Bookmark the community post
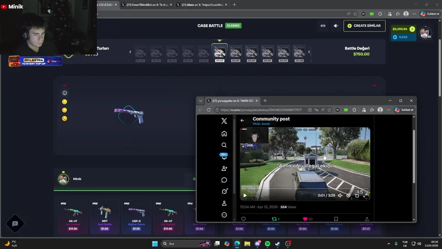The width and height of the screenshot is (442, 249). (x=336, y=219)
